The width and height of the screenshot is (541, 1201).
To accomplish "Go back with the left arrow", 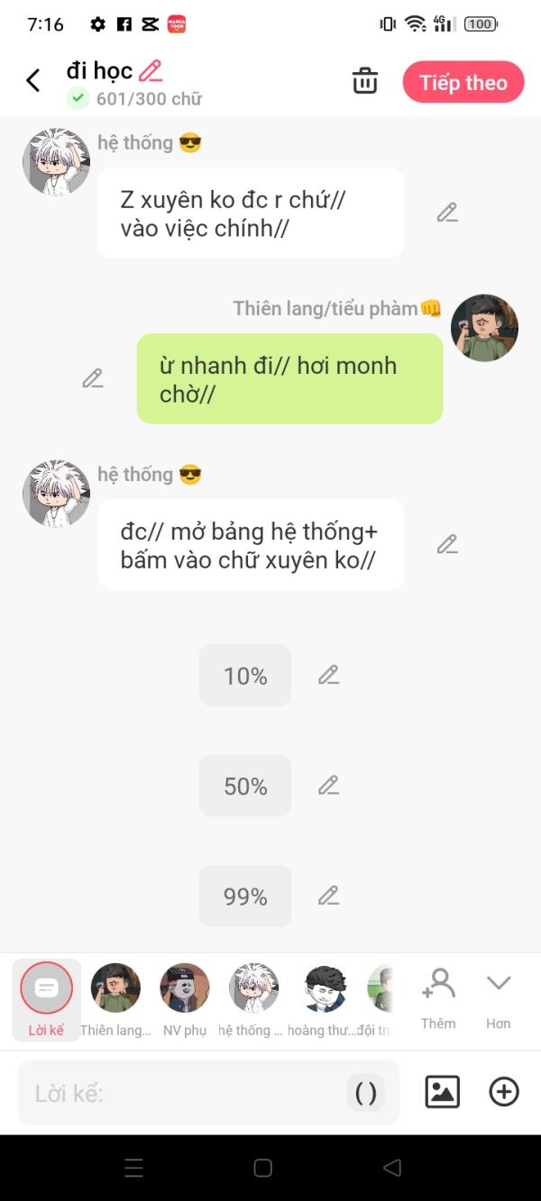I will coord(33,81).
